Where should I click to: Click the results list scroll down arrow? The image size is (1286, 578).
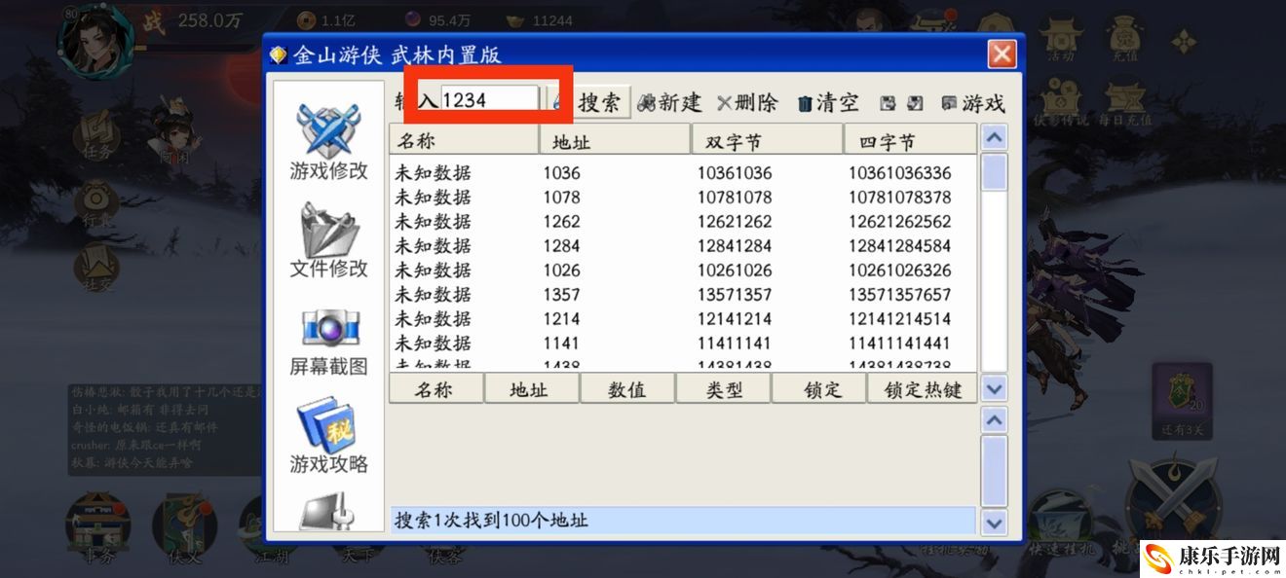[994, 389]
